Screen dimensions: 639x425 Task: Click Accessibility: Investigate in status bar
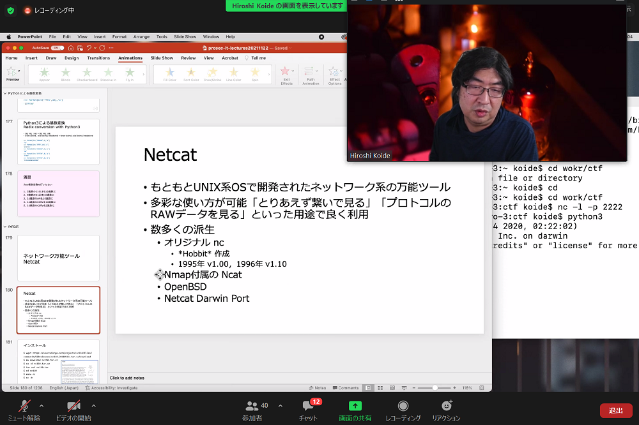point(111,388)
